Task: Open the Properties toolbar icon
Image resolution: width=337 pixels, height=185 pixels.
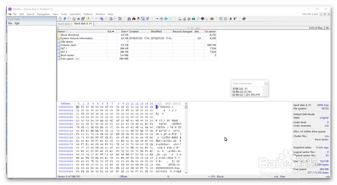Action: [x=83, y=19]
